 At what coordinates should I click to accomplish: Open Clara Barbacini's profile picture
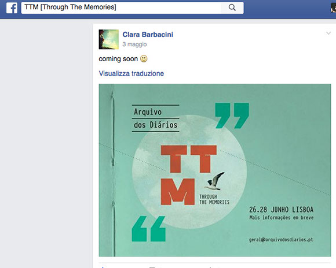pos(109,39)
